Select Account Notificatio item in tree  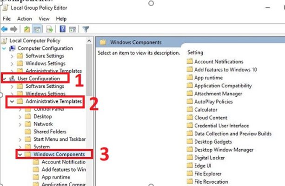[x=63, y=162]
